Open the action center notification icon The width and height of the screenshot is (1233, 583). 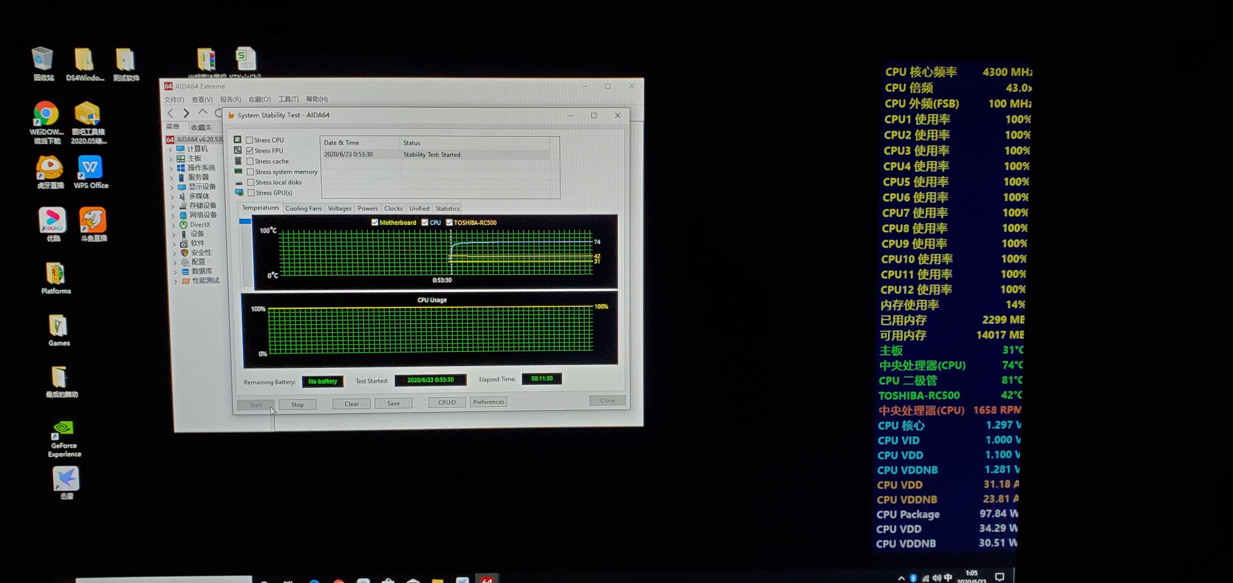(999, 577)
